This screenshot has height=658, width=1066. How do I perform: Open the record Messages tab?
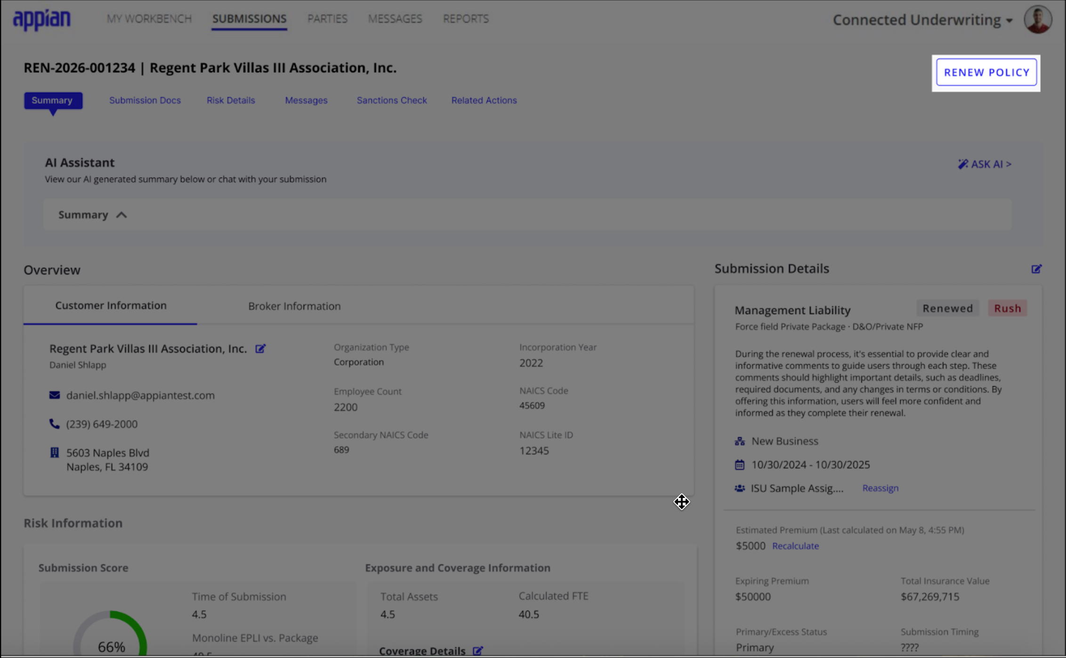(x=306, y=100)
